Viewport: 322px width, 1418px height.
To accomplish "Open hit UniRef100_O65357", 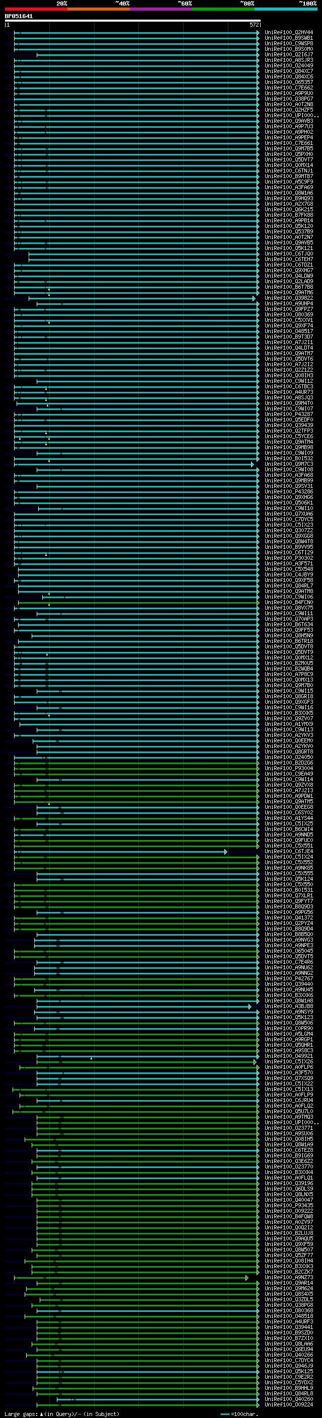I will [x=289, y=82].
